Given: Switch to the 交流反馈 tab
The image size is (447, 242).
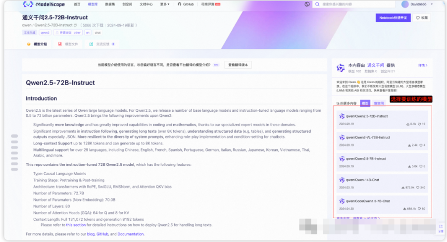Looking at the screenshot, I should point(102,44).
